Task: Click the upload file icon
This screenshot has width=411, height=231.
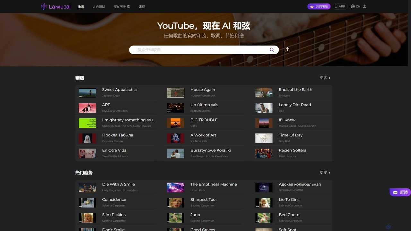Action: click(x=287, y=50)
